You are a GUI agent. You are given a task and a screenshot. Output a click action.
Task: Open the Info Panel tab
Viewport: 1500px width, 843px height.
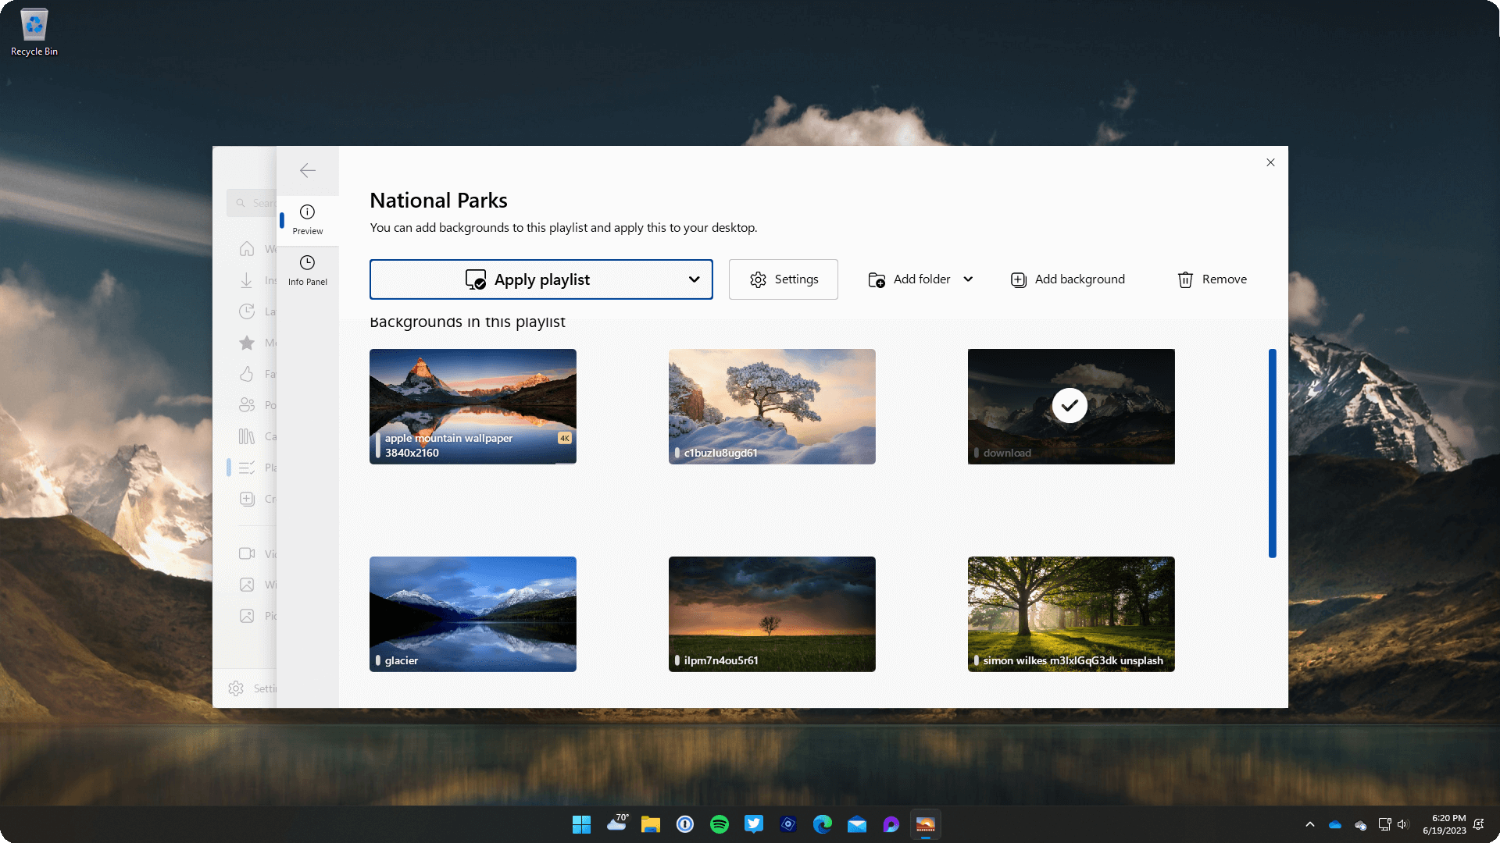coord(307,270)
